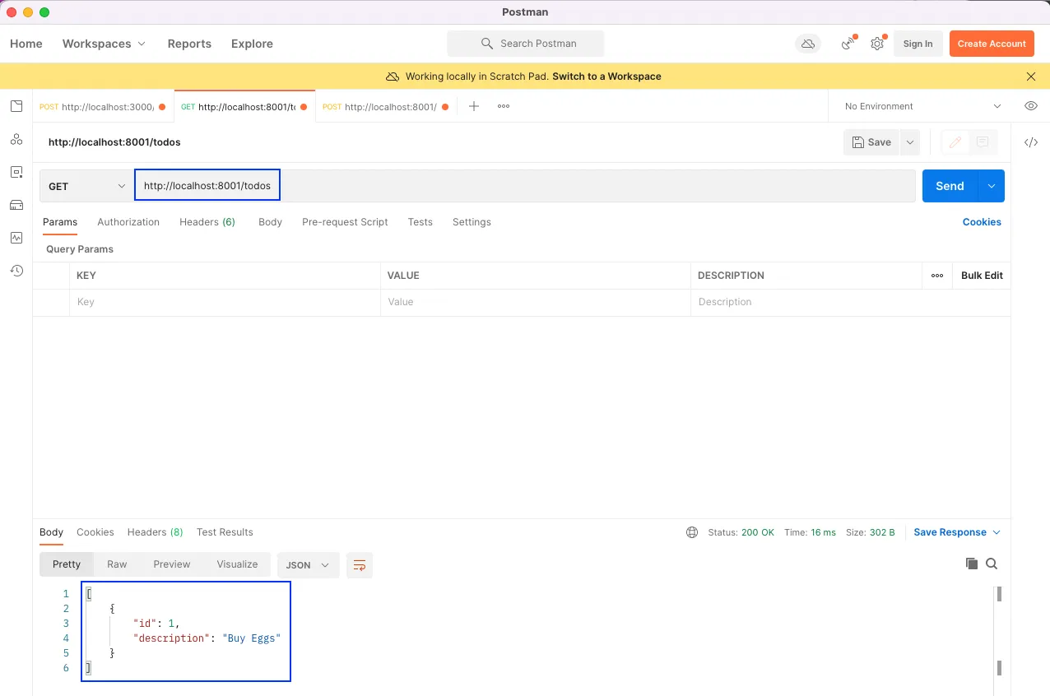Open Bulk Edit for query params
Screen dimensions: 1050x696
point(982,276)
